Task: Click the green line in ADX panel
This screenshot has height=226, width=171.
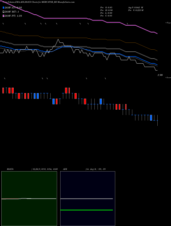Action: click(87, 210)
